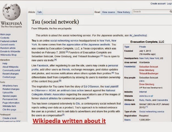172x132 pixels.
Task: Click Related changes link
Action: [11, 89]
